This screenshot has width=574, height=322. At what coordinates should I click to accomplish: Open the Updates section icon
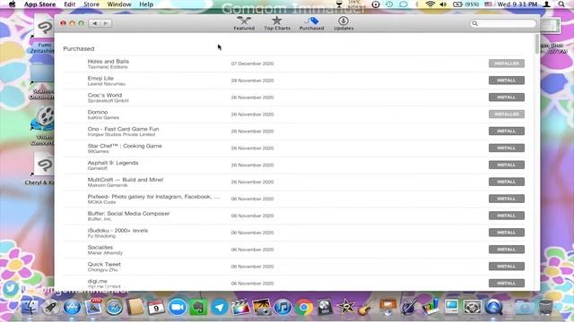[344, 23]
